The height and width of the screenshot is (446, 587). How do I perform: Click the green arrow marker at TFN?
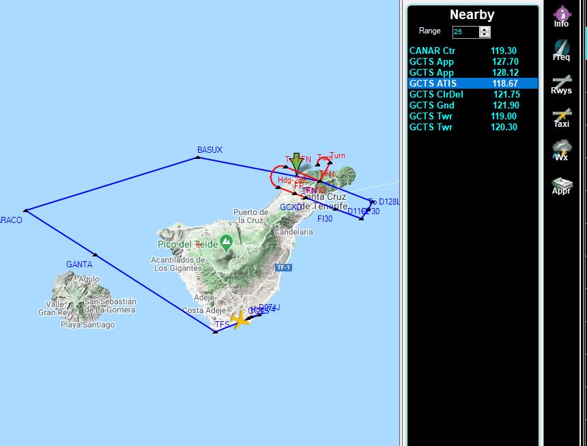pyautogui.click(x=296, y=163)
